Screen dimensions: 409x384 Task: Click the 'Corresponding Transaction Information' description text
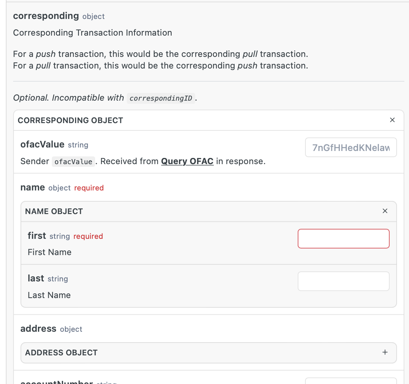[x=92, y=33]
